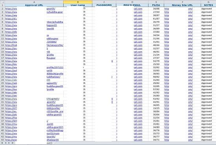
Task: Click the select-all corner above row 1
Action: (x=2, y=2)
